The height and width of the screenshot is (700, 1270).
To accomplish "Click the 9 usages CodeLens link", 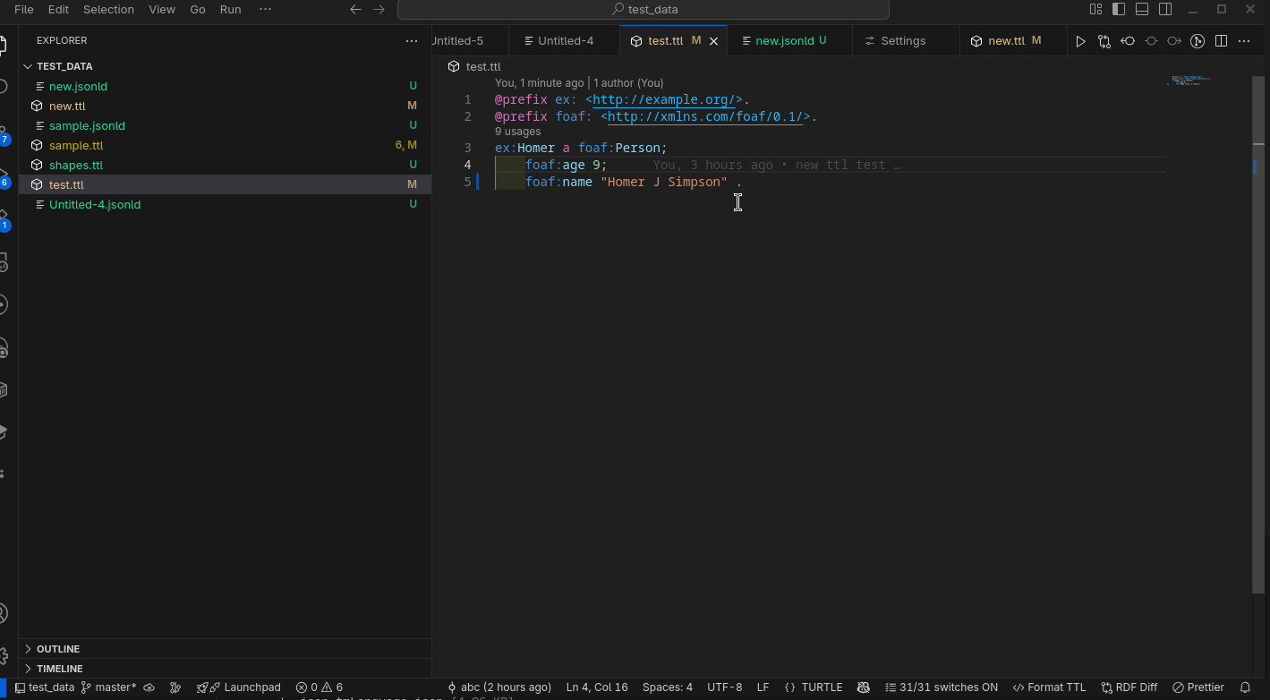I will click(517, 131).
